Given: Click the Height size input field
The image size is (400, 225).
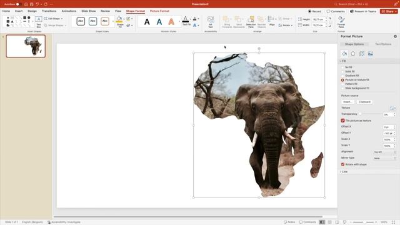Looking at the screenshot, I should click(318, 19).
